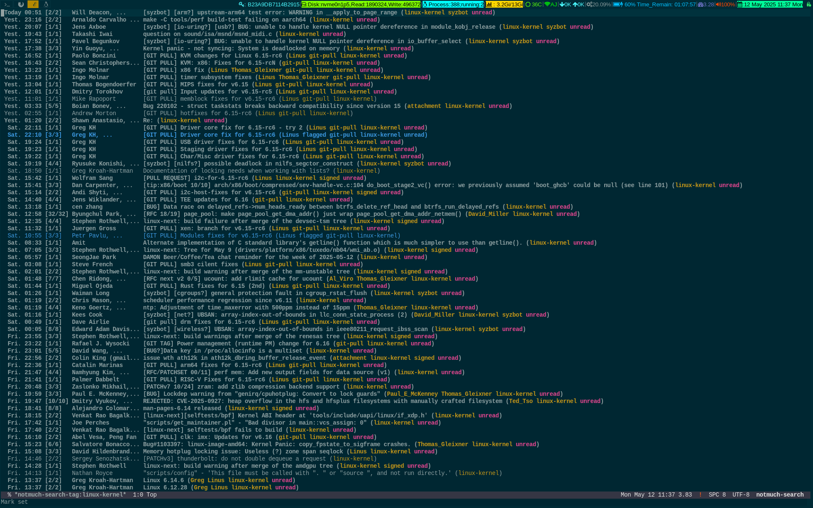Click the CPU temperature 36C indicator
813x508 pixels.
534,4
